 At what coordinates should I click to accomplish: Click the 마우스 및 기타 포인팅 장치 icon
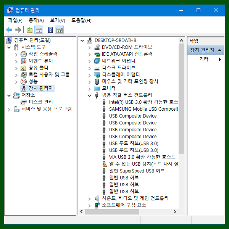coord(97,82)
